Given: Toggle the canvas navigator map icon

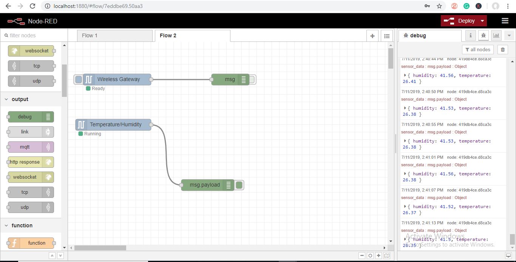Looking at the screenshot, I should [x=387, y=256].
